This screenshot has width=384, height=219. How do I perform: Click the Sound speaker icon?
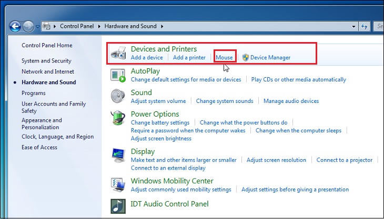118,96
